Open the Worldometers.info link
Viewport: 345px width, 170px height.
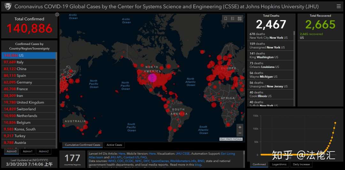183,161
